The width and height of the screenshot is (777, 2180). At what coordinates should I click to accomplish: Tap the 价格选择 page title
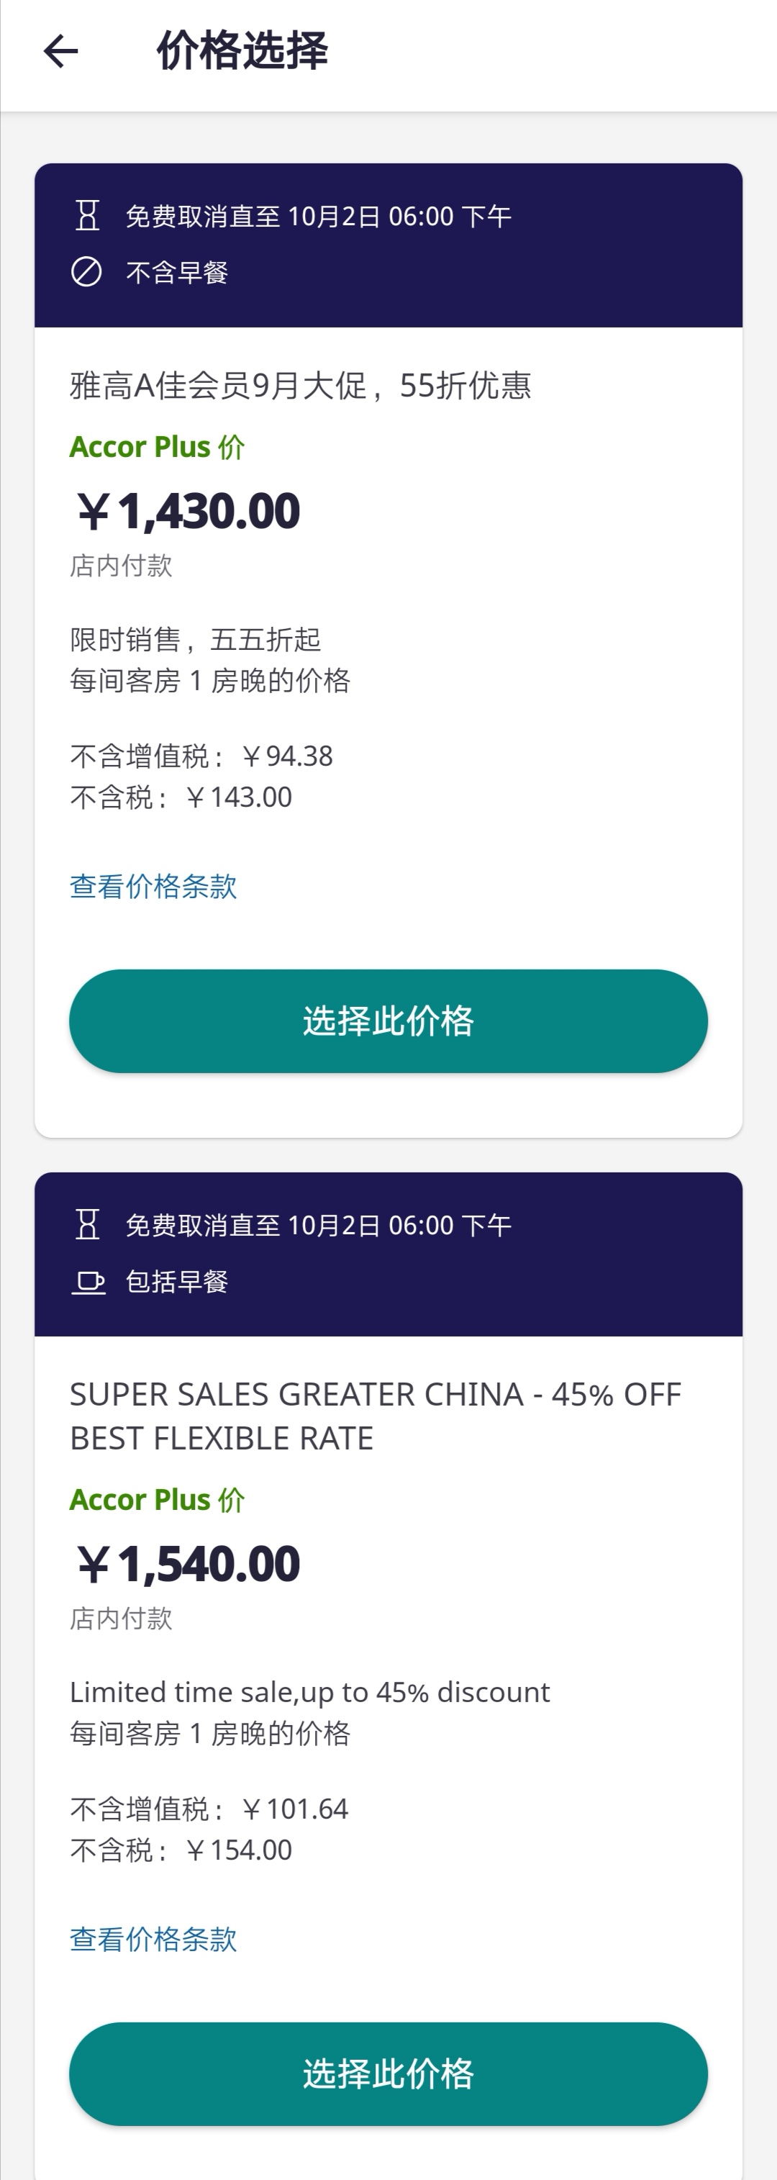tap(242, 51)
